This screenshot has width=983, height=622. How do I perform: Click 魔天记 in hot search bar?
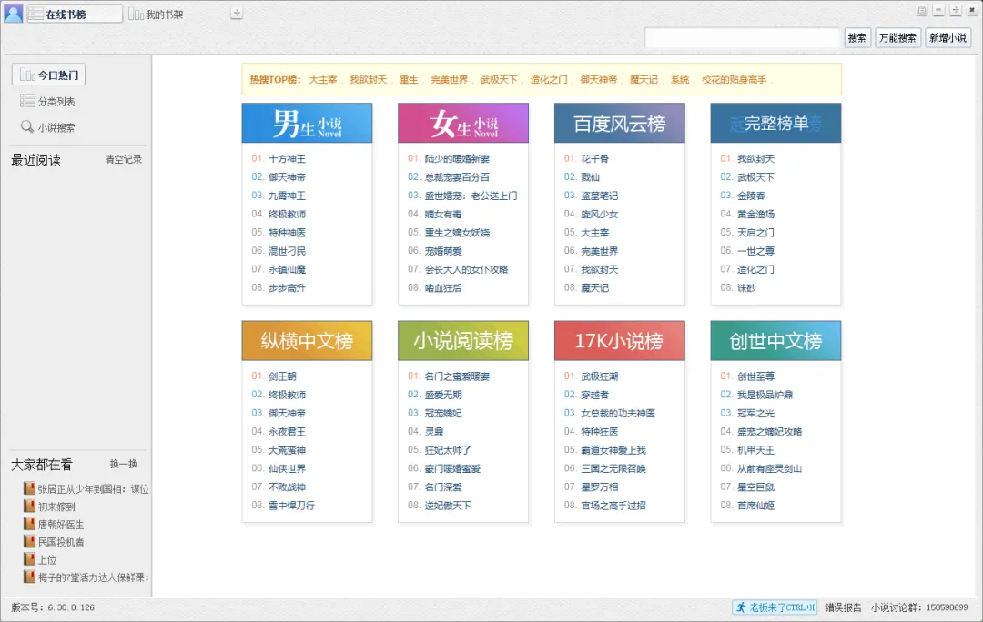pos(644,79)
